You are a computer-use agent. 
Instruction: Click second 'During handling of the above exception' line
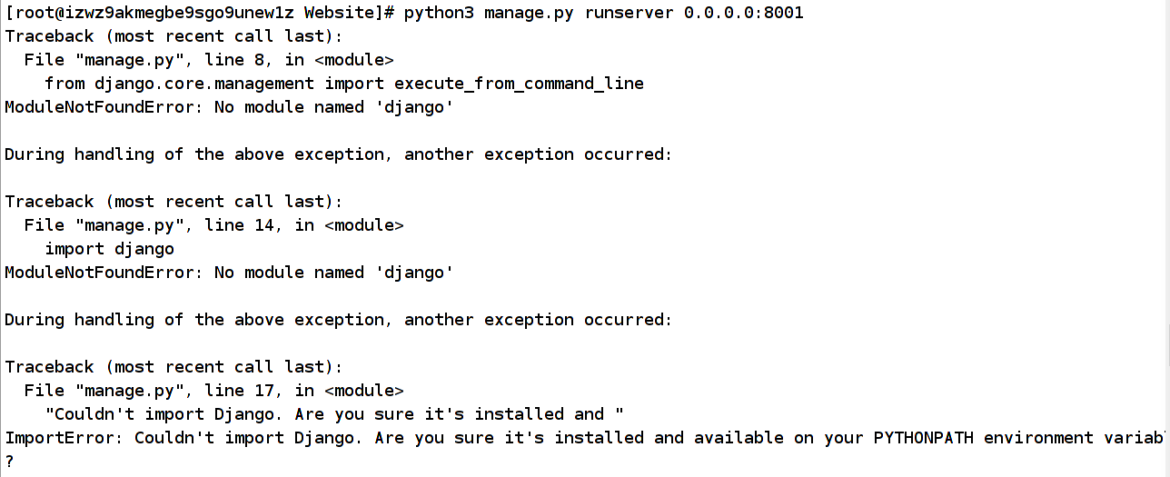click(338, 320)
